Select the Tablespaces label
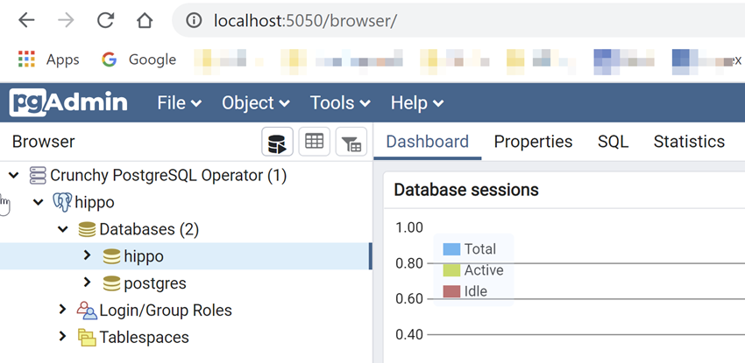The image size is (745, 363). [144, 338]
